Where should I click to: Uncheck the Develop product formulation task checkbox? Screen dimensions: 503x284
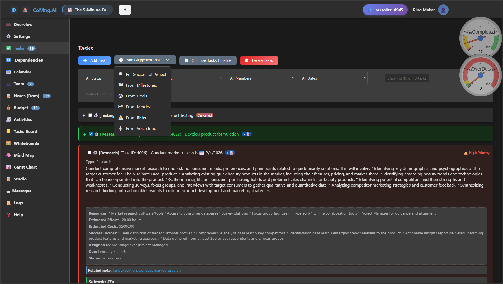click(x=91, y=134)
